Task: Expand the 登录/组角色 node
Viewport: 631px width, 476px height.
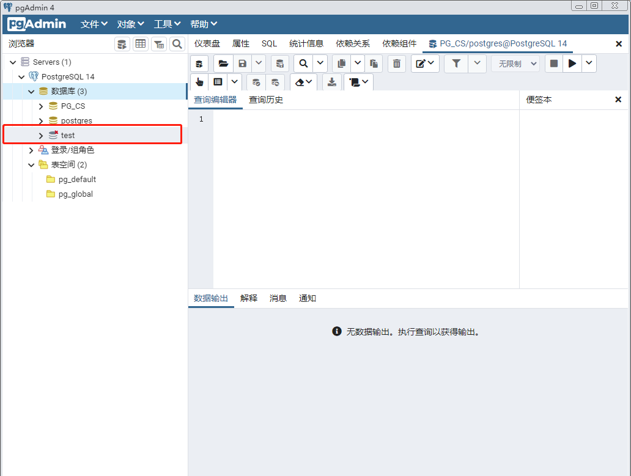Action: coord(31,150)
